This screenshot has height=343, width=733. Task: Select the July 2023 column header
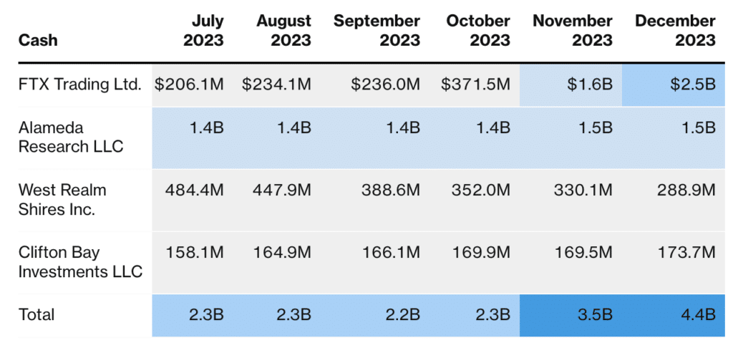[x=203, y=31]
